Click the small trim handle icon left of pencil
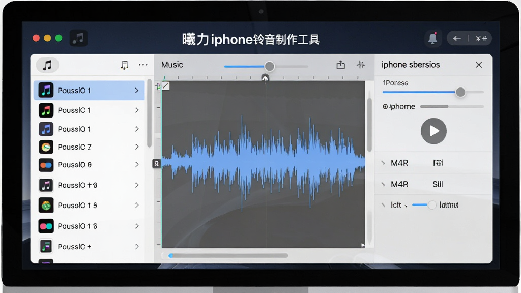521x293 pixels. pos(158,86)
